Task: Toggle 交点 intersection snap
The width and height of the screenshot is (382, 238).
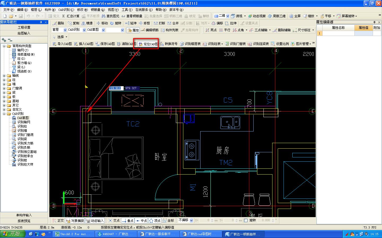Action: [x=114, y=221]
